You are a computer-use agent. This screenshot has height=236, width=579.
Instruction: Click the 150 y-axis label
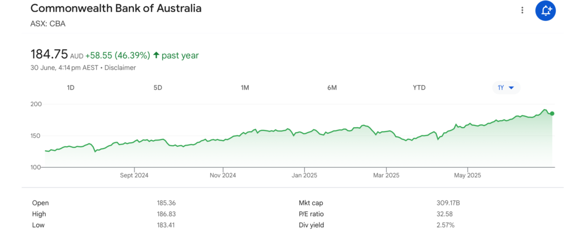36,136
